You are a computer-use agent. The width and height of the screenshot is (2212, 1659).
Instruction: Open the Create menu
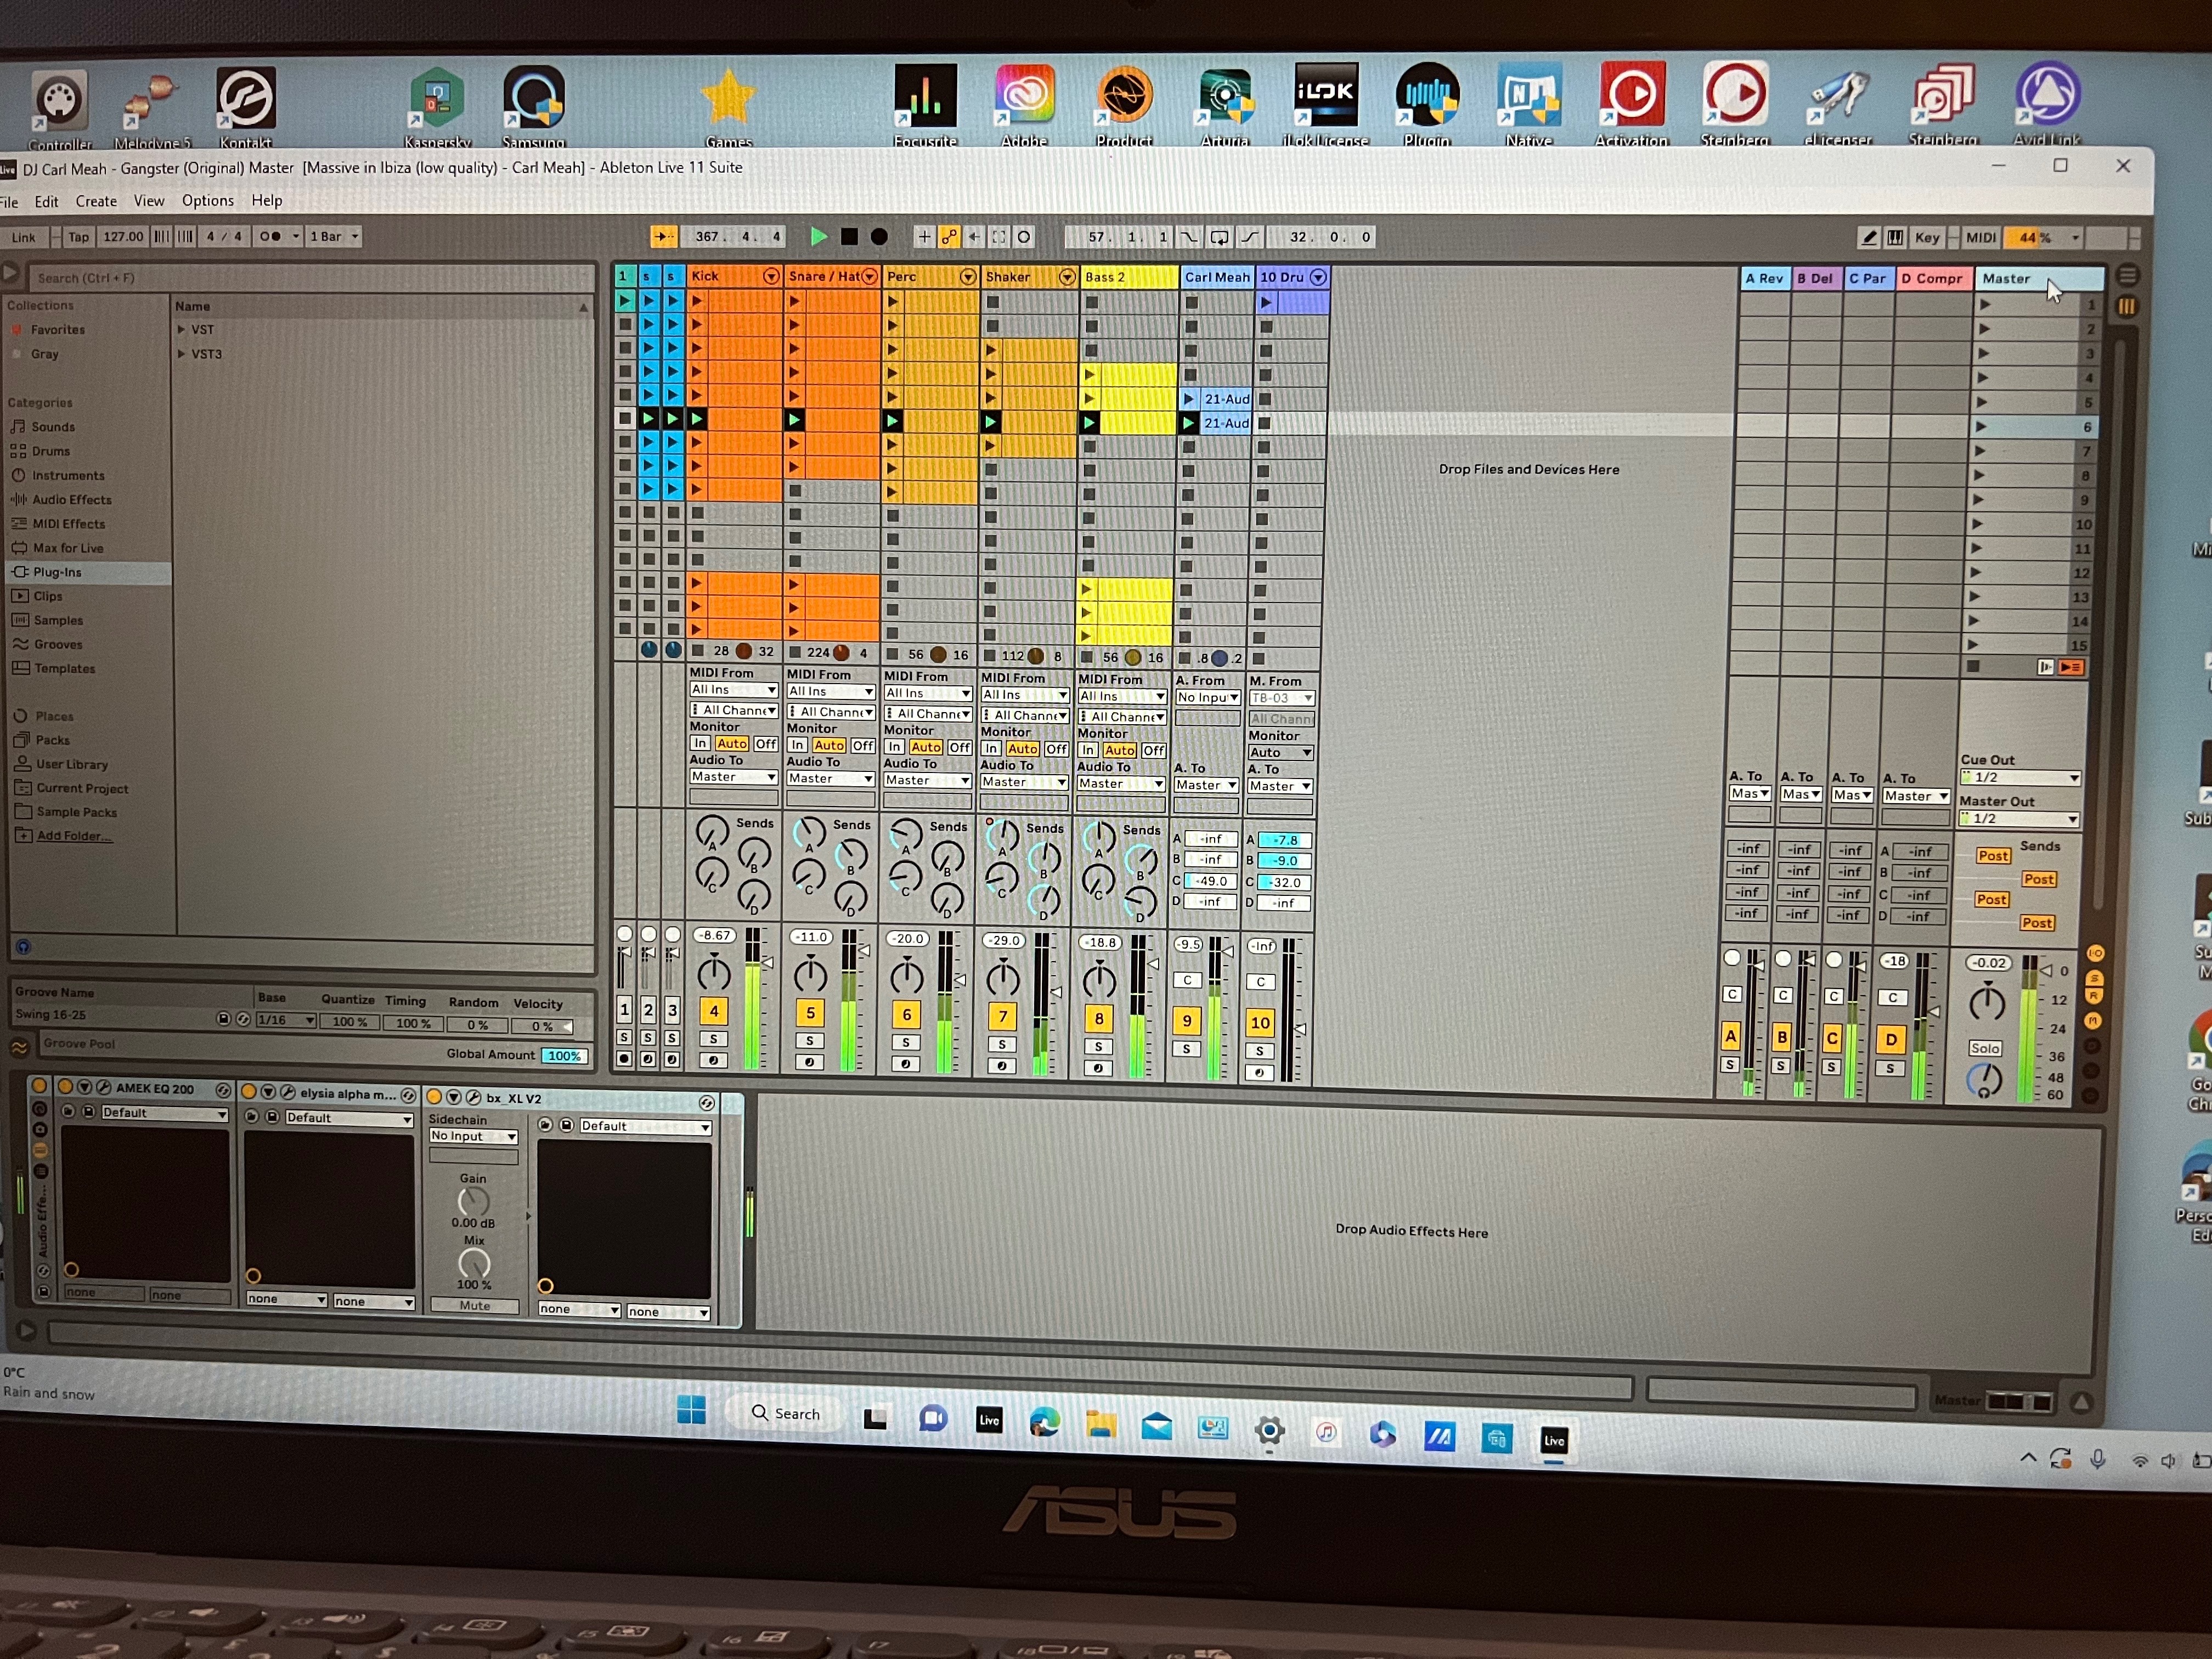tap(96, 201)
